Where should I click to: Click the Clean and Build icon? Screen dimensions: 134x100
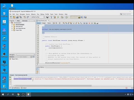tap(55, 17)
